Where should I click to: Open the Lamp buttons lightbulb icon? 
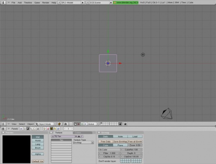[x=44, y=129]
